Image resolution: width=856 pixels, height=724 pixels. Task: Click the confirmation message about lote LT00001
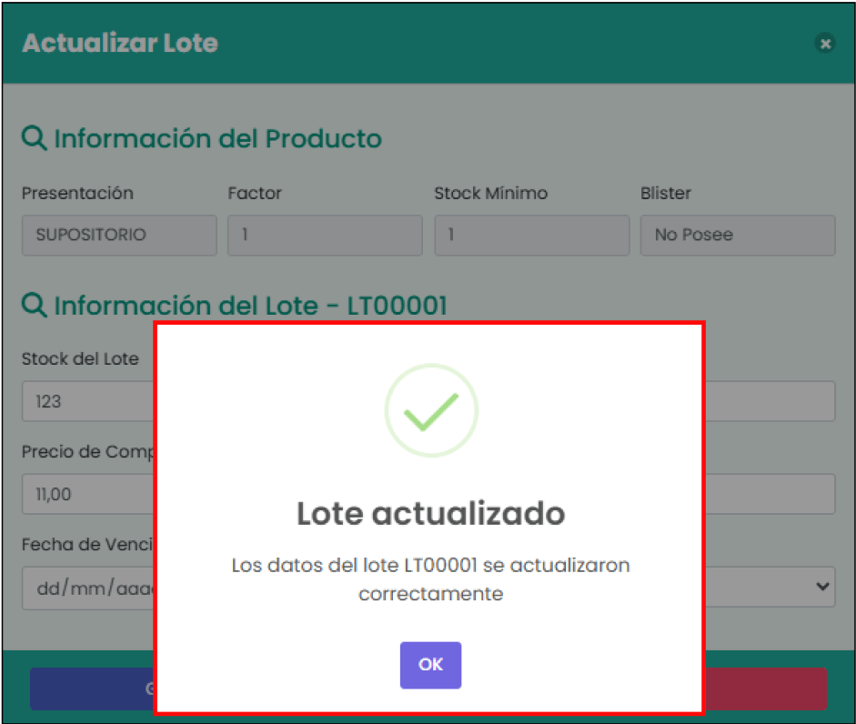pos(430,578)
